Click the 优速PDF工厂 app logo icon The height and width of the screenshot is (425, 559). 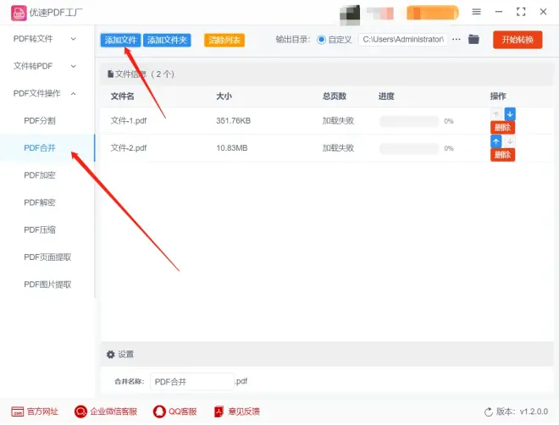[x=19, y=14]
